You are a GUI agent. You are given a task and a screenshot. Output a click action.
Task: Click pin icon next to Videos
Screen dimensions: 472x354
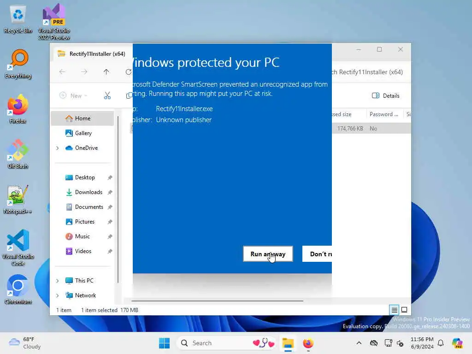coord(110,251)
